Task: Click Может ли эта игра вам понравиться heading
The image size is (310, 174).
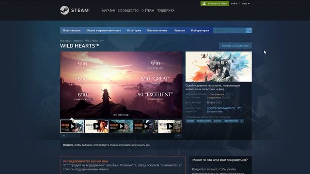Action: tap(220, 160)
